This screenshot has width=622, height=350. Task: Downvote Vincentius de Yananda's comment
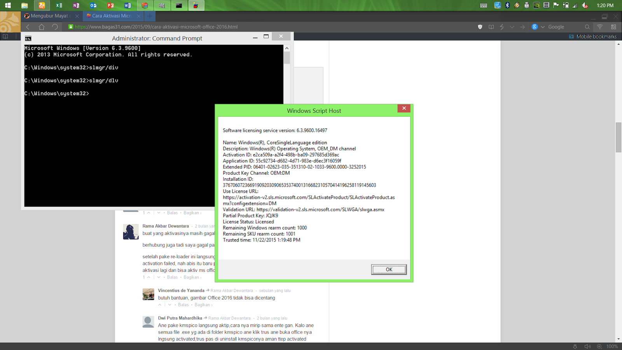[x=169, y=305]
